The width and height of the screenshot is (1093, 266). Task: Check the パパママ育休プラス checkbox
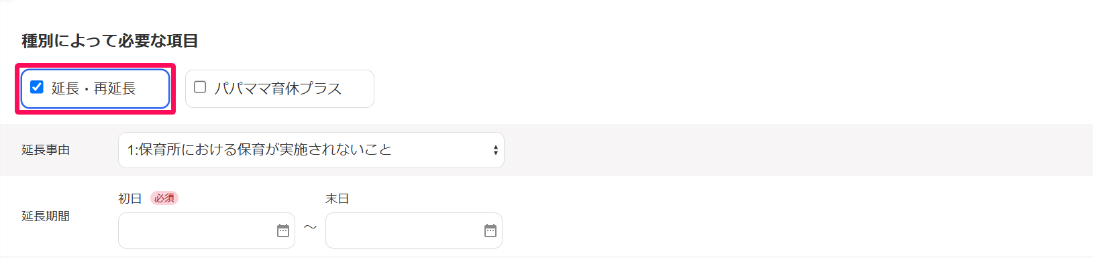[200, 87]
